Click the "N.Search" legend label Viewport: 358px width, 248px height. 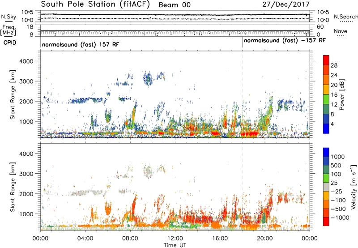(x=345, y=17)
